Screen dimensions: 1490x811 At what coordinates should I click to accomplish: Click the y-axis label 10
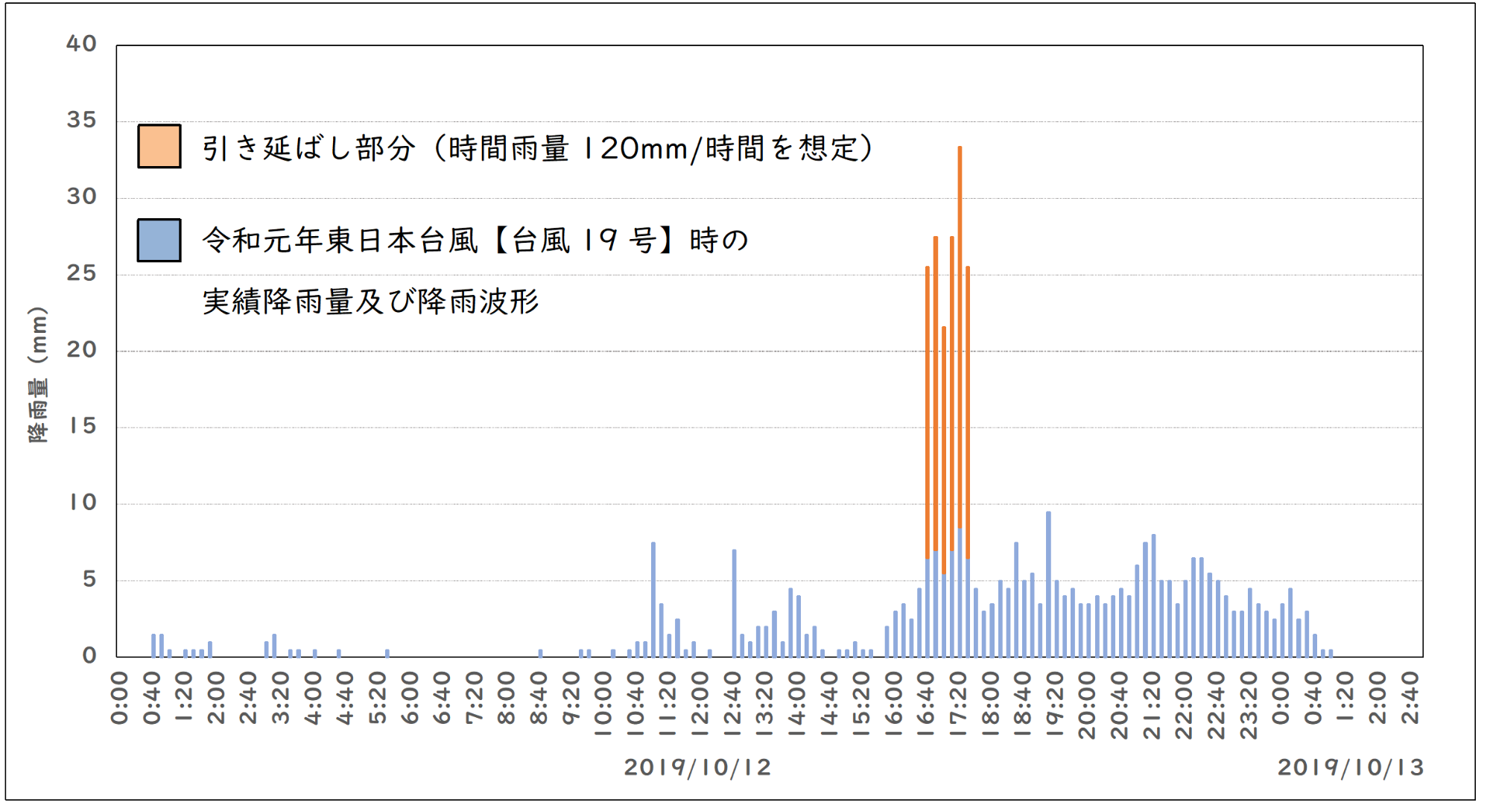(x=83, y=503)
